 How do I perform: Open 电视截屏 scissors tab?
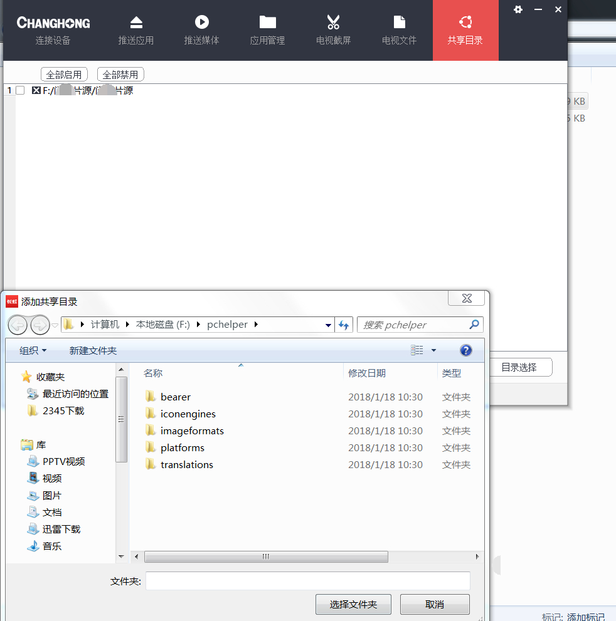point(333,31)
